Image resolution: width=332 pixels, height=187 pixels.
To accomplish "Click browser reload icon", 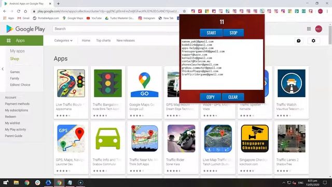I will coord(19,11).
